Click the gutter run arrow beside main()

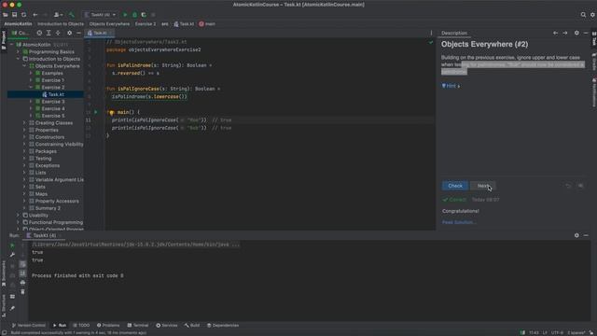tap(96, 112)
